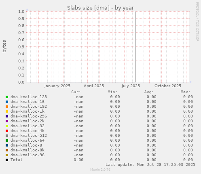
Task: Select the dma-kmalloc-512 legend label
Action: pos(29,136)
